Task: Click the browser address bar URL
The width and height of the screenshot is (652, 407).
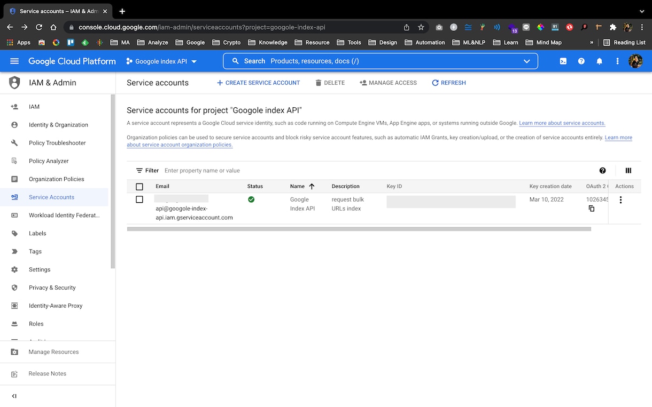Action: (x=201, y=27)
